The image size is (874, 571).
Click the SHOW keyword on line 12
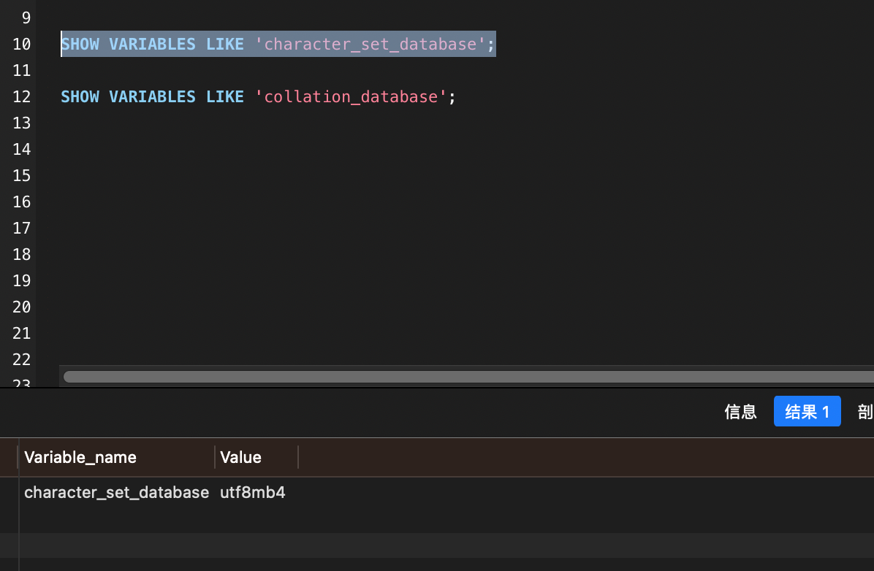click(80, 97)
